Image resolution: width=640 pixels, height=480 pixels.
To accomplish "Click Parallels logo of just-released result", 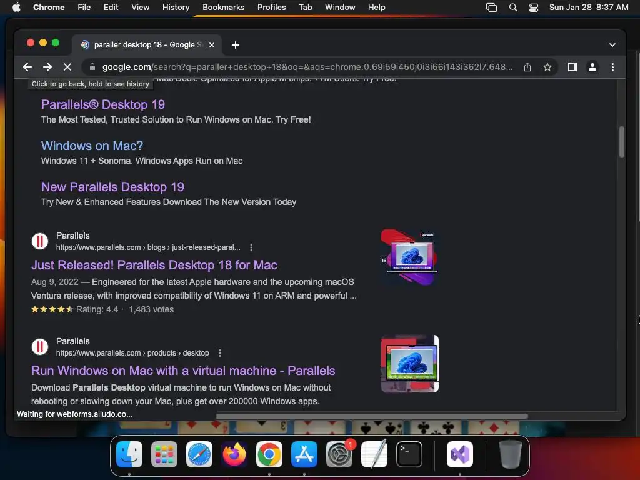I will pyautogui.click(x=40, y=241).
